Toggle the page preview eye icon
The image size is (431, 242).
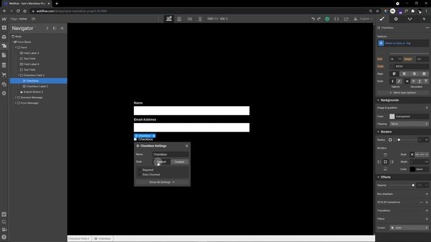(x=34, y=19)
